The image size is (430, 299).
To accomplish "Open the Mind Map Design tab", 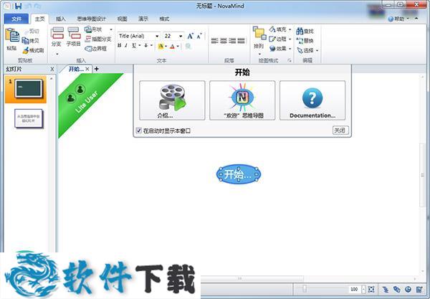I will click(91, 19).
